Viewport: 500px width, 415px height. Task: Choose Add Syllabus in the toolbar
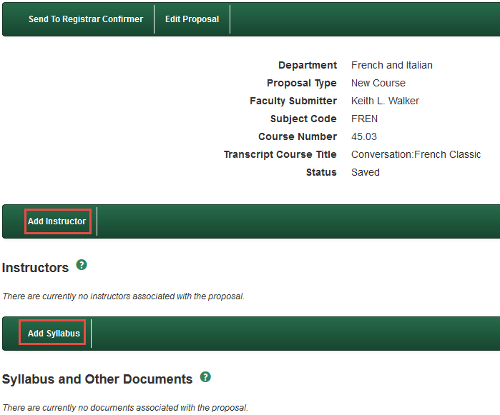pos(54,334)
